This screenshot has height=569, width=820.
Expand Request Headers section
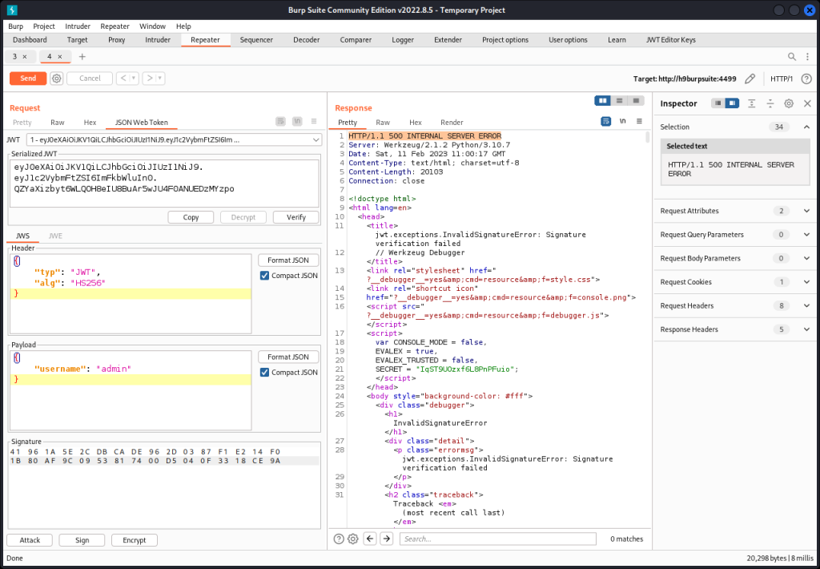pos(807,305)
